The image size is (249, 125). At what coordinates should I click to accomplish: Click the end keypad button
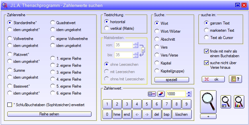(x=127, y=114)
